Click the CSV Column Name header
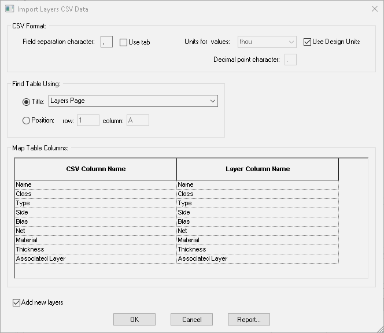Viewport: 384px width, 333px height. 96,169
